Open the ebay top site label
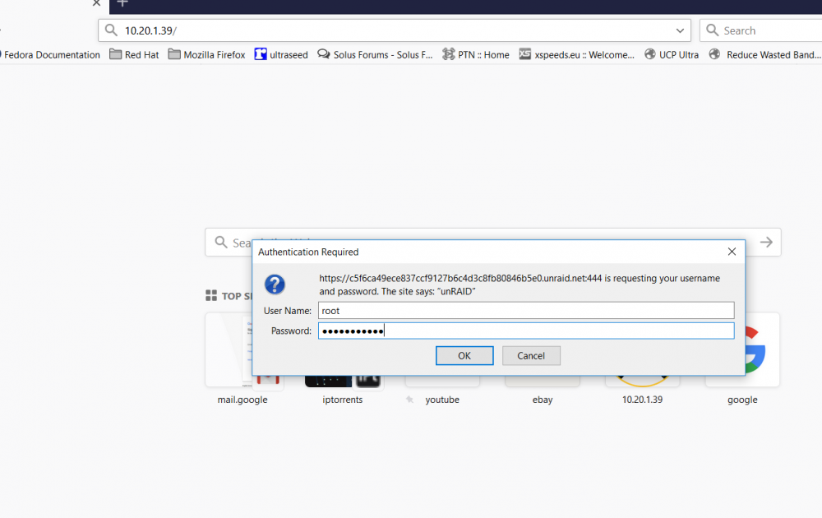The height and width of the screenshot is (518, 822). tap(542, 400)
